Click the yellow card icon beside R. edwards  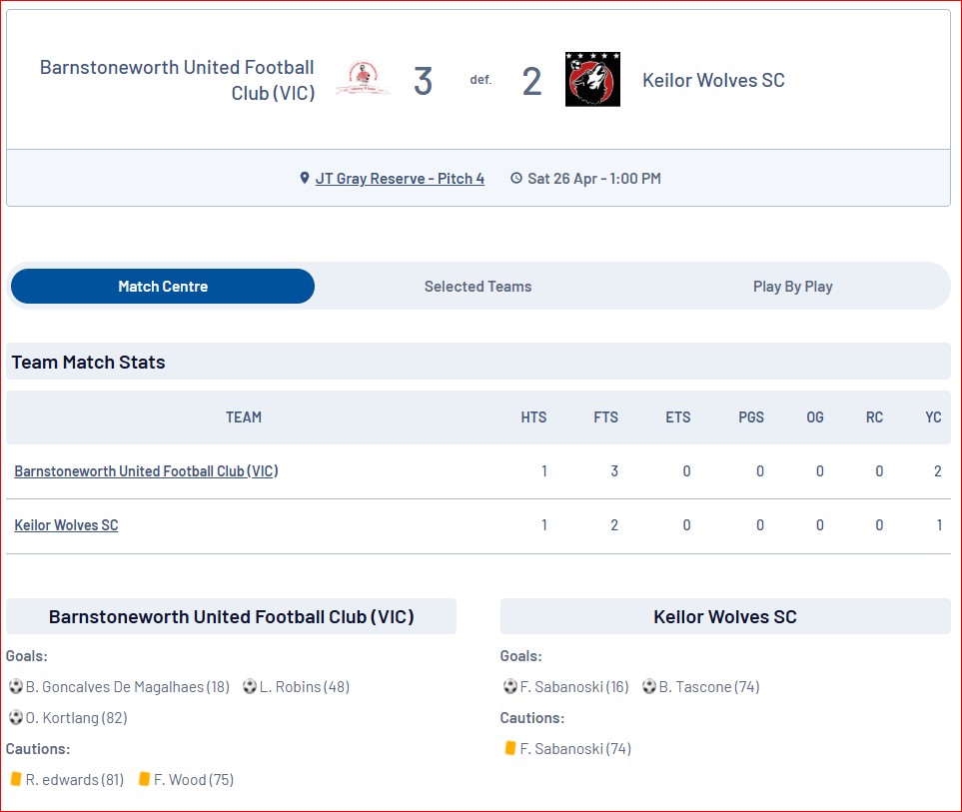point(17,779)
